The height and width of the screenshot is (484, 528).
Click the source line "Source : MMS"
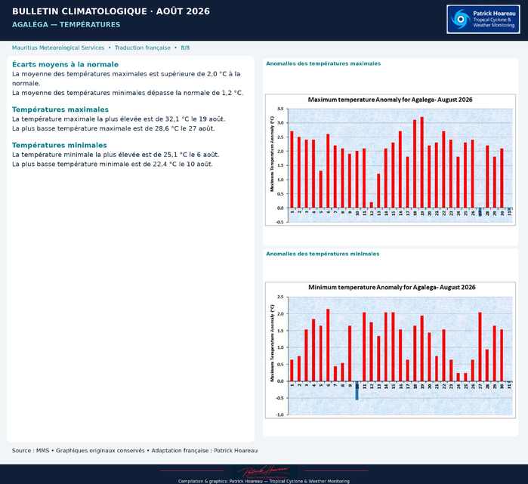(31, 450)
